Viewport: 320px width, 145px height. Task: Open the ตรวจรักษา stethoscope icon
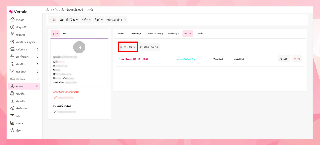pyautogui.click(x=12, y=71)
